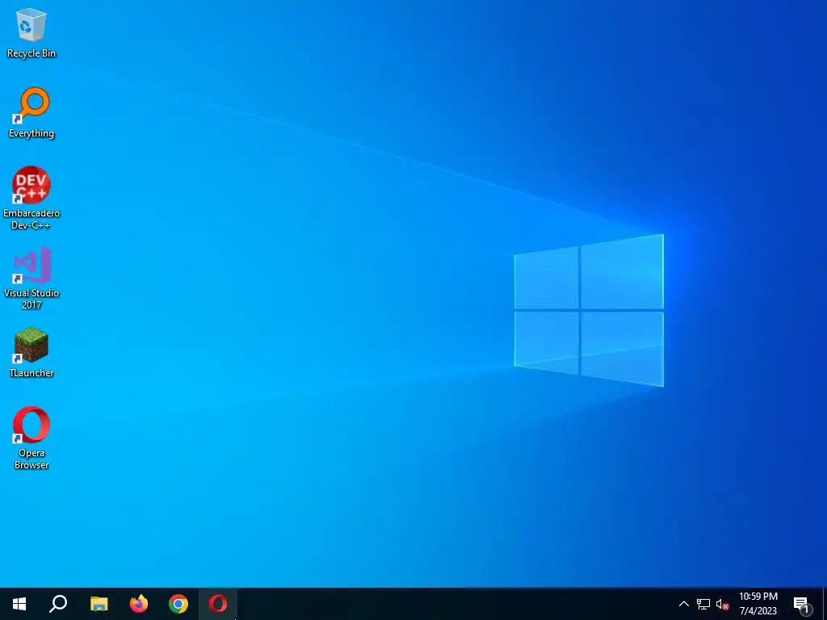
Task: Click the 'TLauncher' label text
Action: pos(31,373)
